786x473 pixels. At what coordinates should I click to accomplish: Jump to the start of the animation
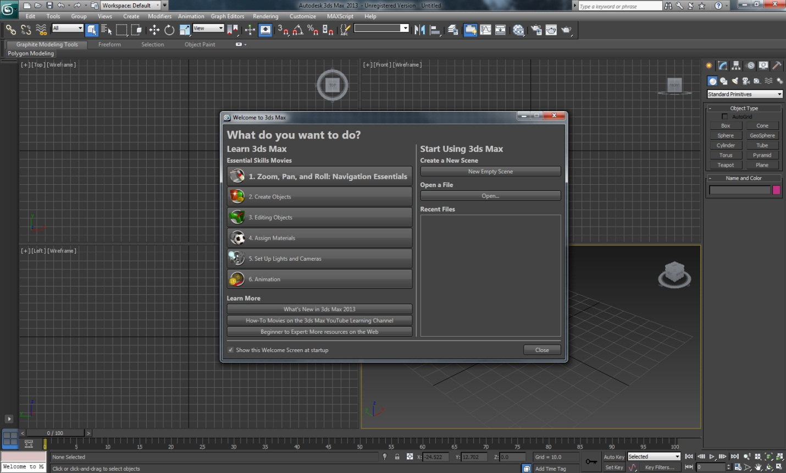click(x=689, y=457)
